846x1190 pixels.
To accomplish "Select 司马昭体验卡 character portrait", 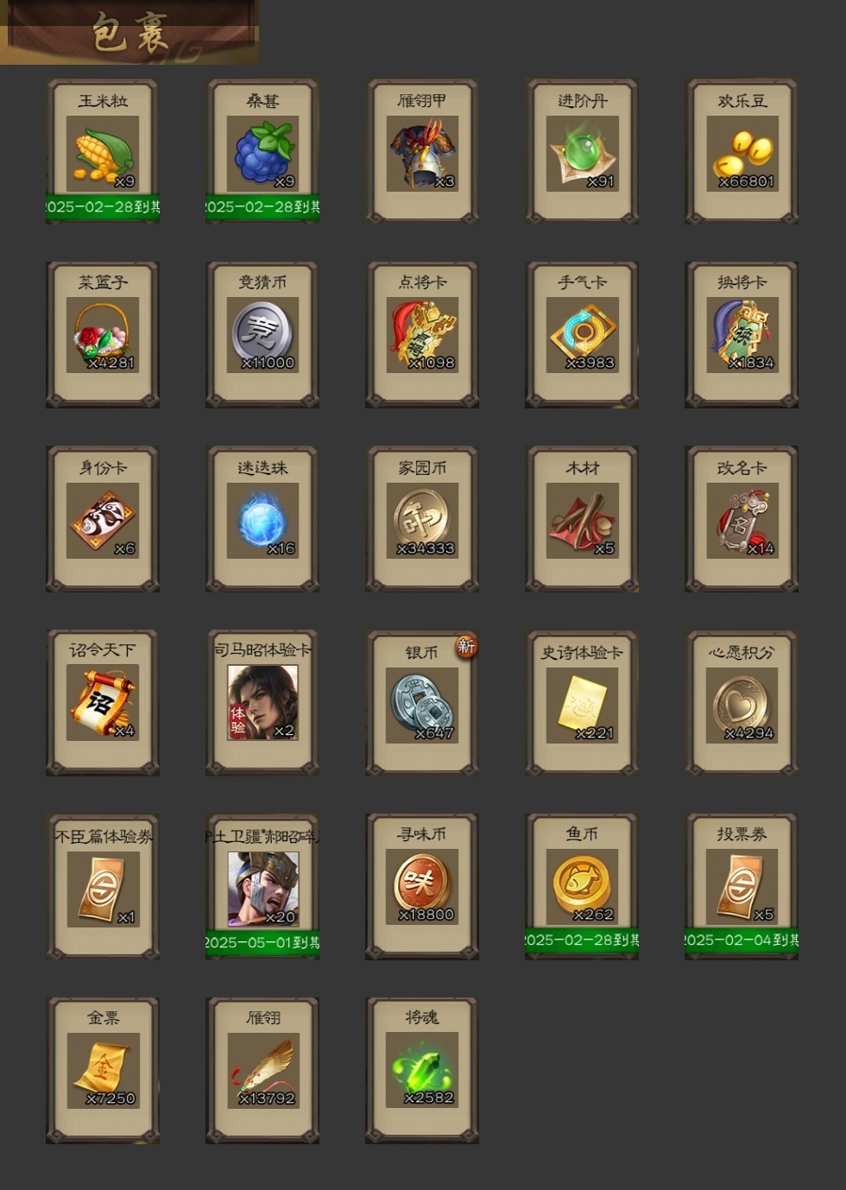I will (262, 703).
